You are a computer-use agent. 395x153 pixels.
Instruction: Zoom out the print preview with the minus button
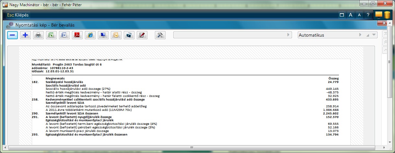point(13,35)
